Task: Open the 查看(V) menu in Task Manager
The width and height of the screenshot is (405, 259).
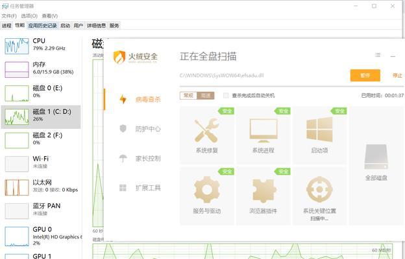Action: pos(50,16)
